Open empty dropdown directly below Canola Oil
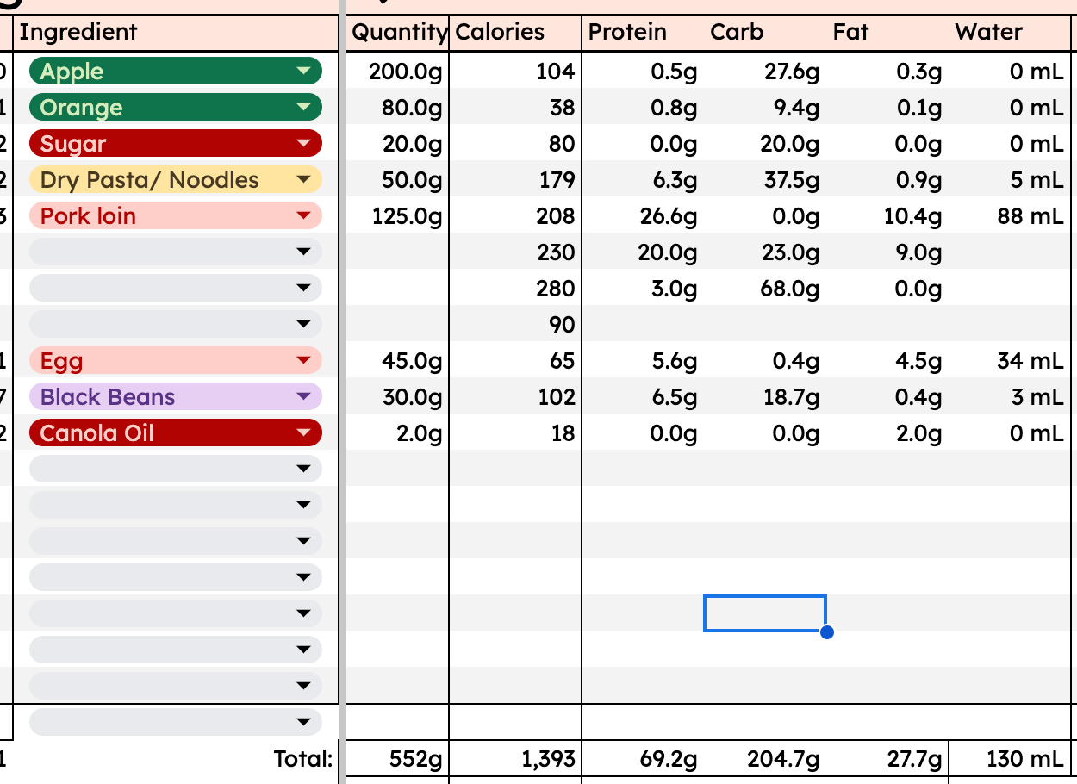This screenshot has width=1077, height=784. click(176, 470)
